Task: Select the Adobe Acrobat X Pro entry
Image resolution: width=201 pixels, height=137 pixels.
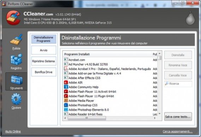Action: click(x=110, y=69)
